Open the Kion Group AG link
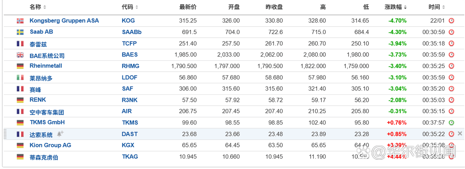 click(x=50, y=145)
